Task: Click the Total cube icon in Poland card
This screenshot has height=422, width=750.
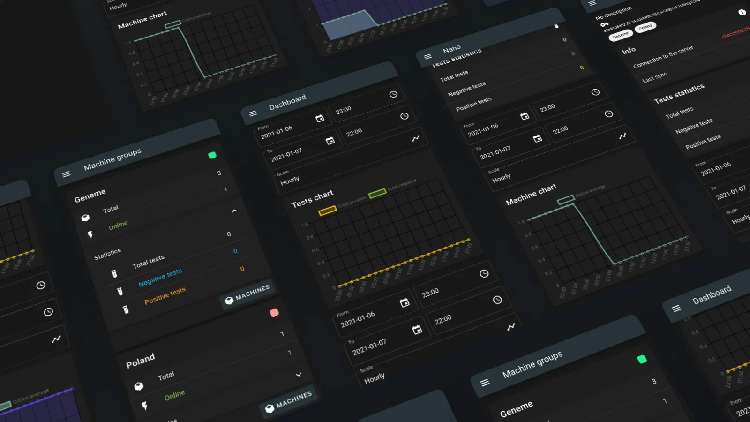Action: click(x=139, y=386)
